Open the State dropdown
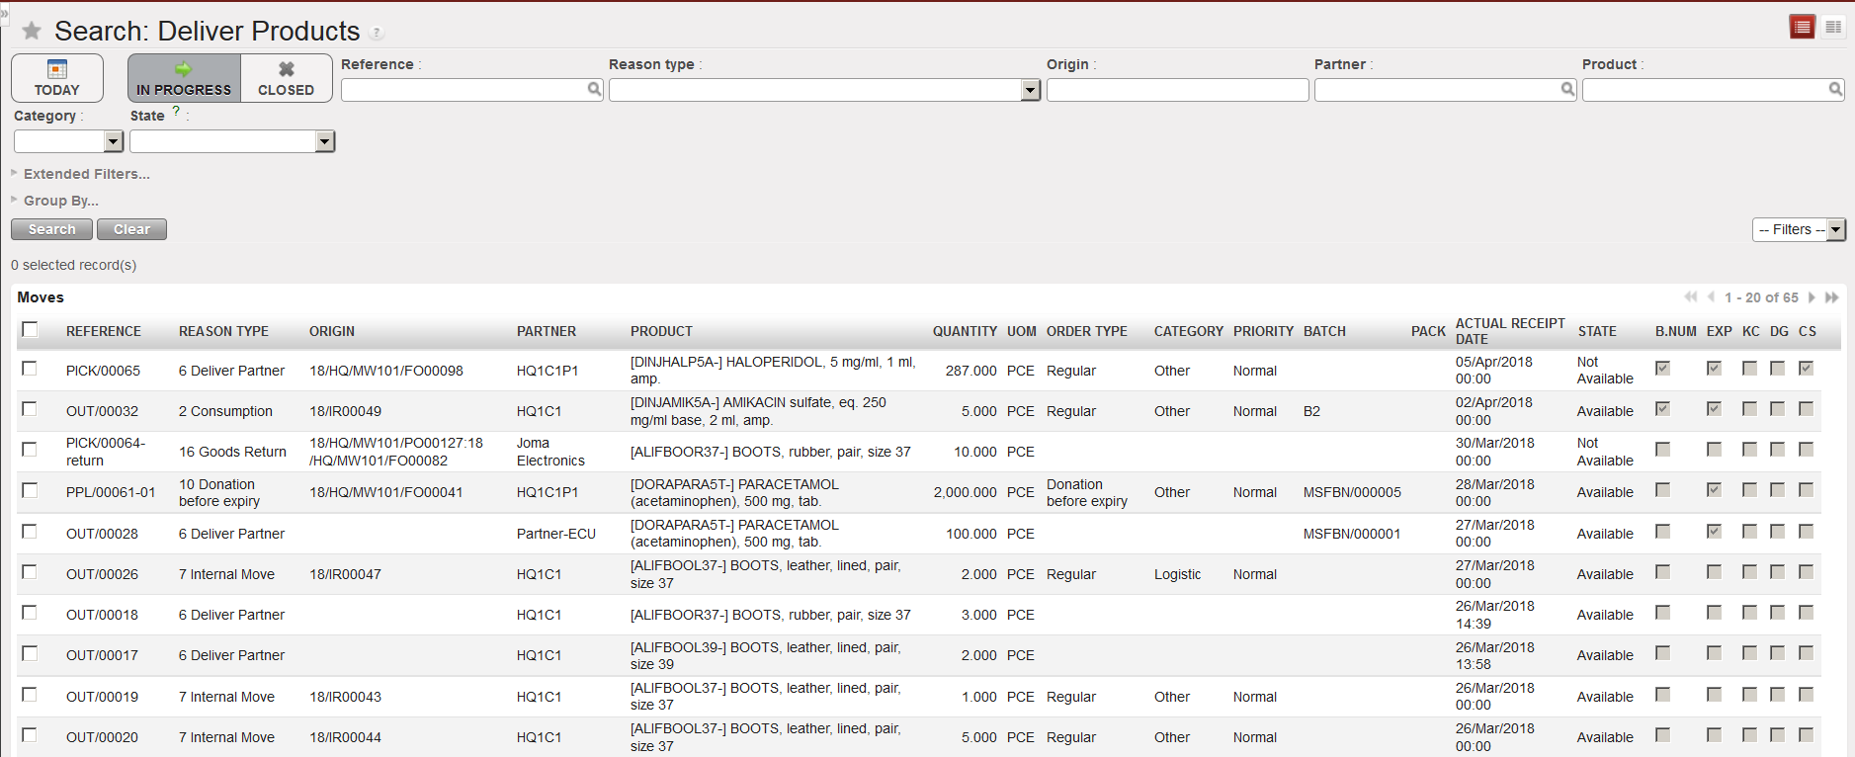 (x=324, y=142)
